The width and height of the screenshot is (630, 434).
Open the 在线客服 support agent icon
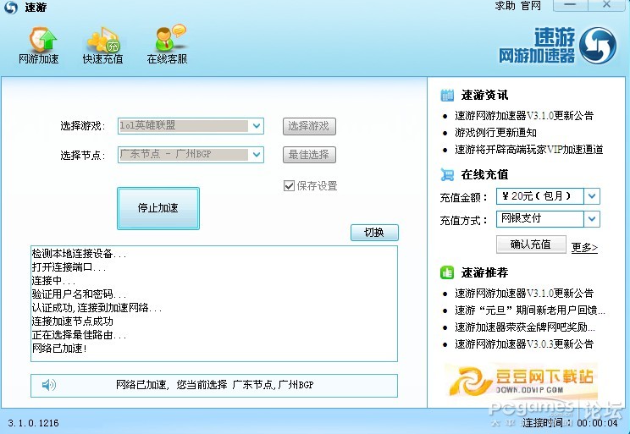click(169, 38)
